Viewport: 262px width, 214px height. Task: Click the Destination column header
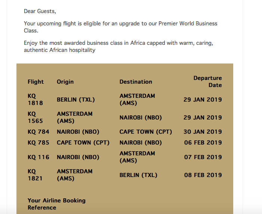coord(136,82)
